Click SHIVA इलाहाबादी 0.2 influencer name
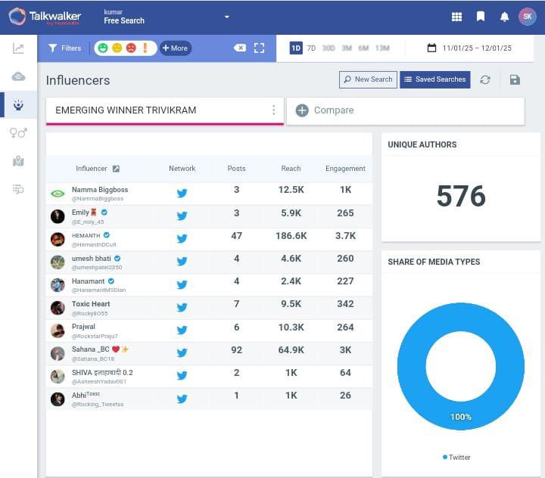545x478 pixels. [x=102, y=372]
